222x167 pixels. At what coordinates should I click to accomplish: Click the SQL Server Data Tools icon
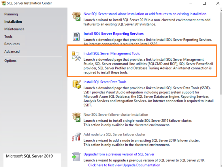pyautogui.click(x=76, y=84)
